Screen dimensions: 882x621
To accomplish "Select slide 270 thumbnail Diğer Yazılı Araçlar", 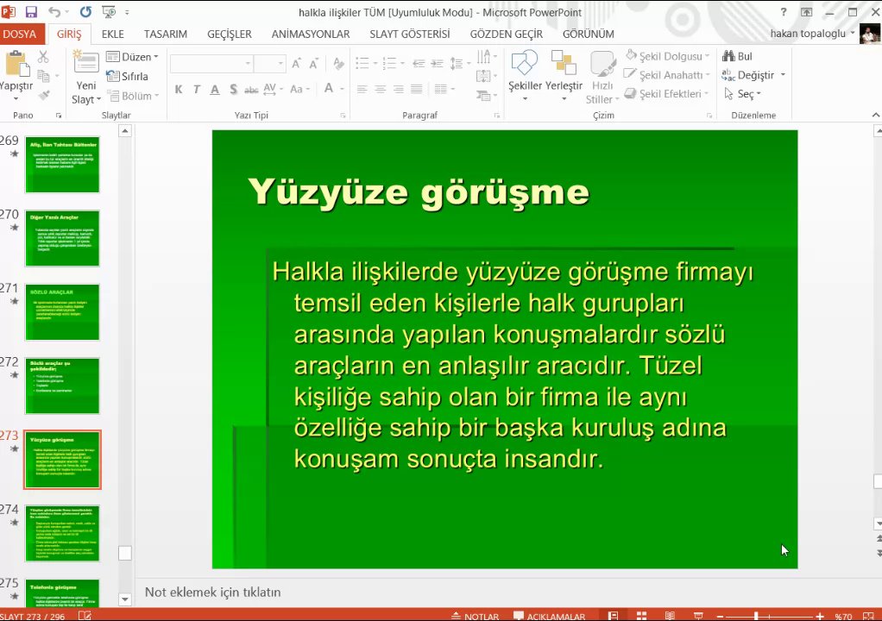I will [x=62, y=238].
